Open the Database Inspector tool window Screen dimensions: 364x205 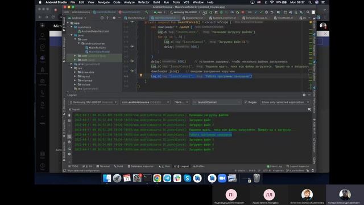(x=140, y=166)
